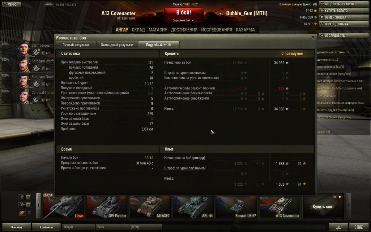The width and height of the screenshot is (371, 232).
Task: Open the Случайный бой battle type dropdown
Action: pyautogui.click(x=184, y=20)
